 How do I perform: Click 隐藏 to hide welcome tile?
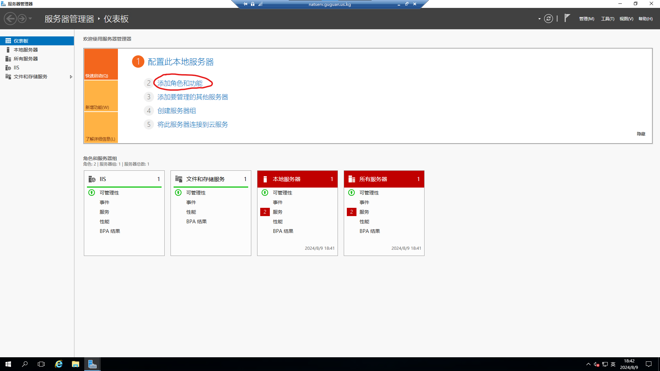pos(641,134)
